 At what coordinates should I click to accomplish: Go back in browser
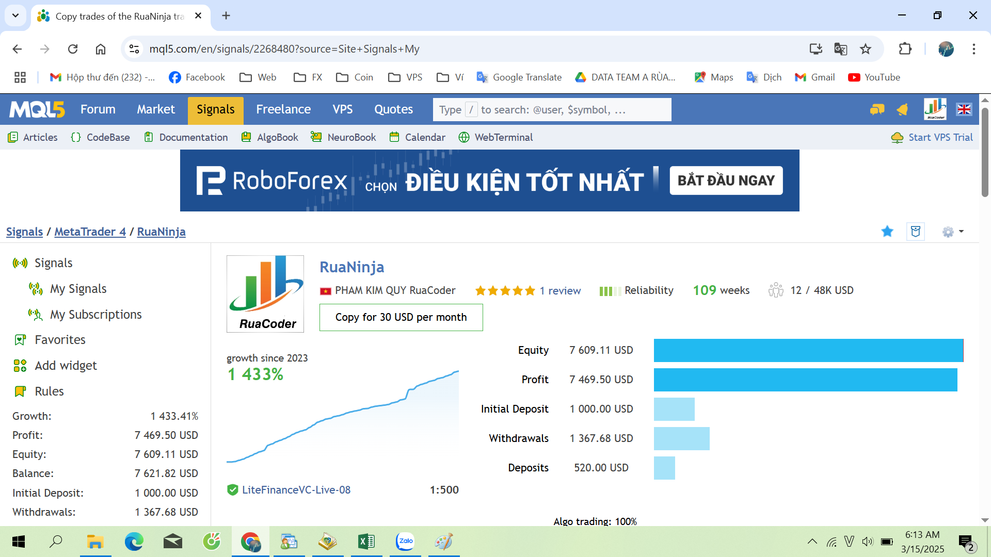17,49
